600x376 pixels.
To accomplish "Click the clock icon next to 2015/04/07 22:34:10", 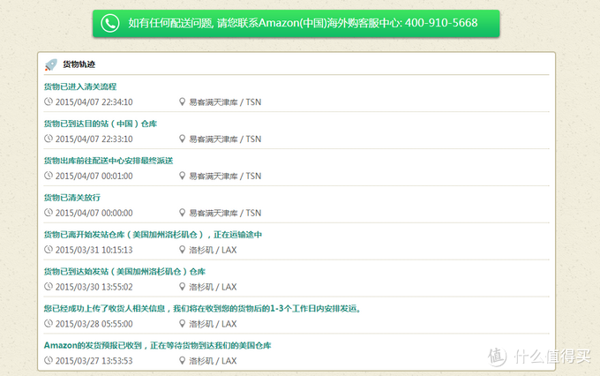I will 49,102.
